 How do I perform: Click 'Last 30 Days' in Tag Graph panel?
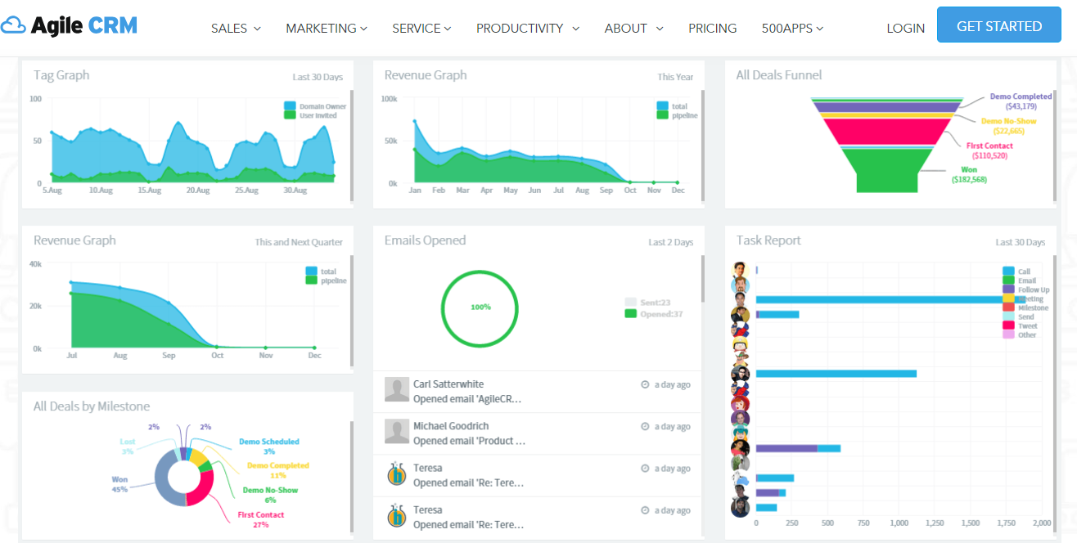point(318,78)
